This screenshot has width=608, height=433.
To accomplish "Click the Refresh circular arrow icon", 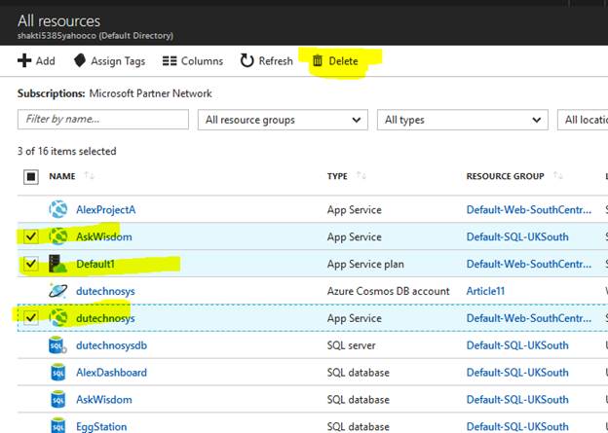I will 247,60.
